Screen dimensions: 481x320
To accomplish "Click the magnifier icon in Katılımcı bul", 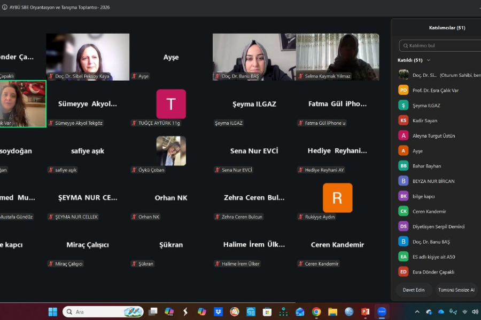I will point(406,46).
